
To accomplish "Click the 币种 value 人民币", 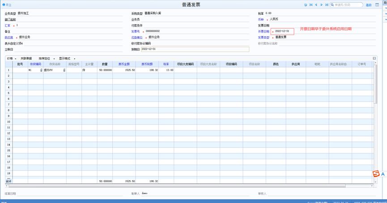I will coord(274,19).
